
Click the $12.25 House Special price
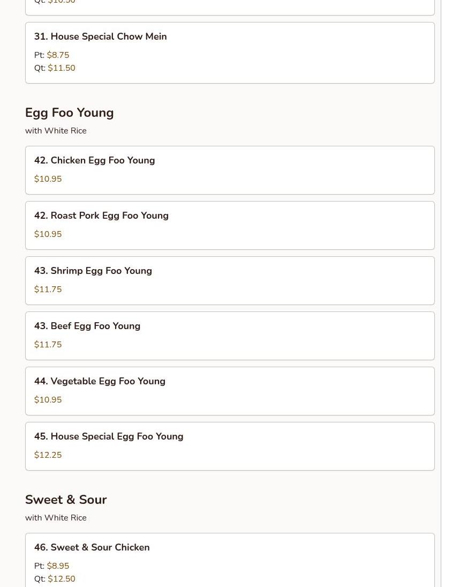[48, 455]
